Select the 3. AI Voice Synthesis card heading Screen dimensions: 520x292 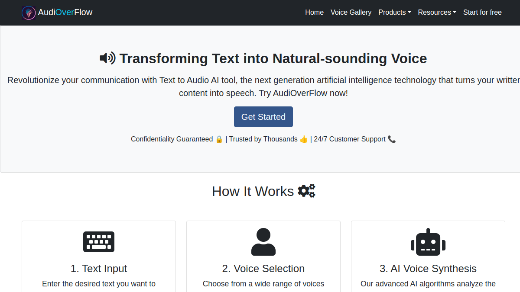(x=428, y=269)
